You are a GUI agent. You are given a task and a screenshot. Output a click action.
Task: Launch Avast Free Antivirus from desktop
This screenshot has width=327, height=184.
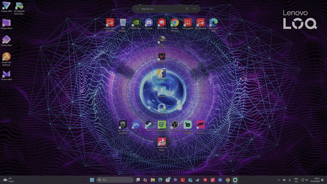6,59
